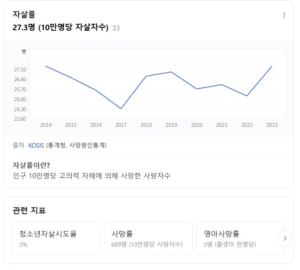The height and width of the screenshot is (270, 300).
Task: Open the KOSIS source link
Action: click(36, 145)
